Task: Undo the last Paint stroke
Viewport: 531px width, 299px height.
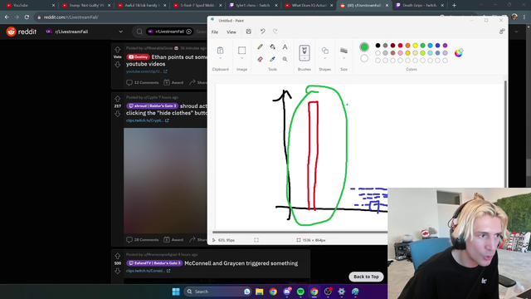Action: pyautogui.click(x=262, y=32)
